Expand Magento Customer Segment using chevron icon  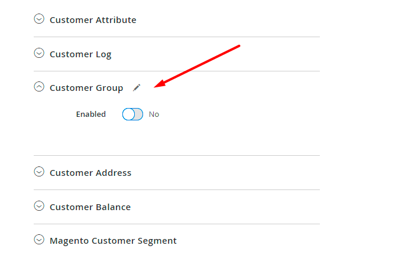39,240
